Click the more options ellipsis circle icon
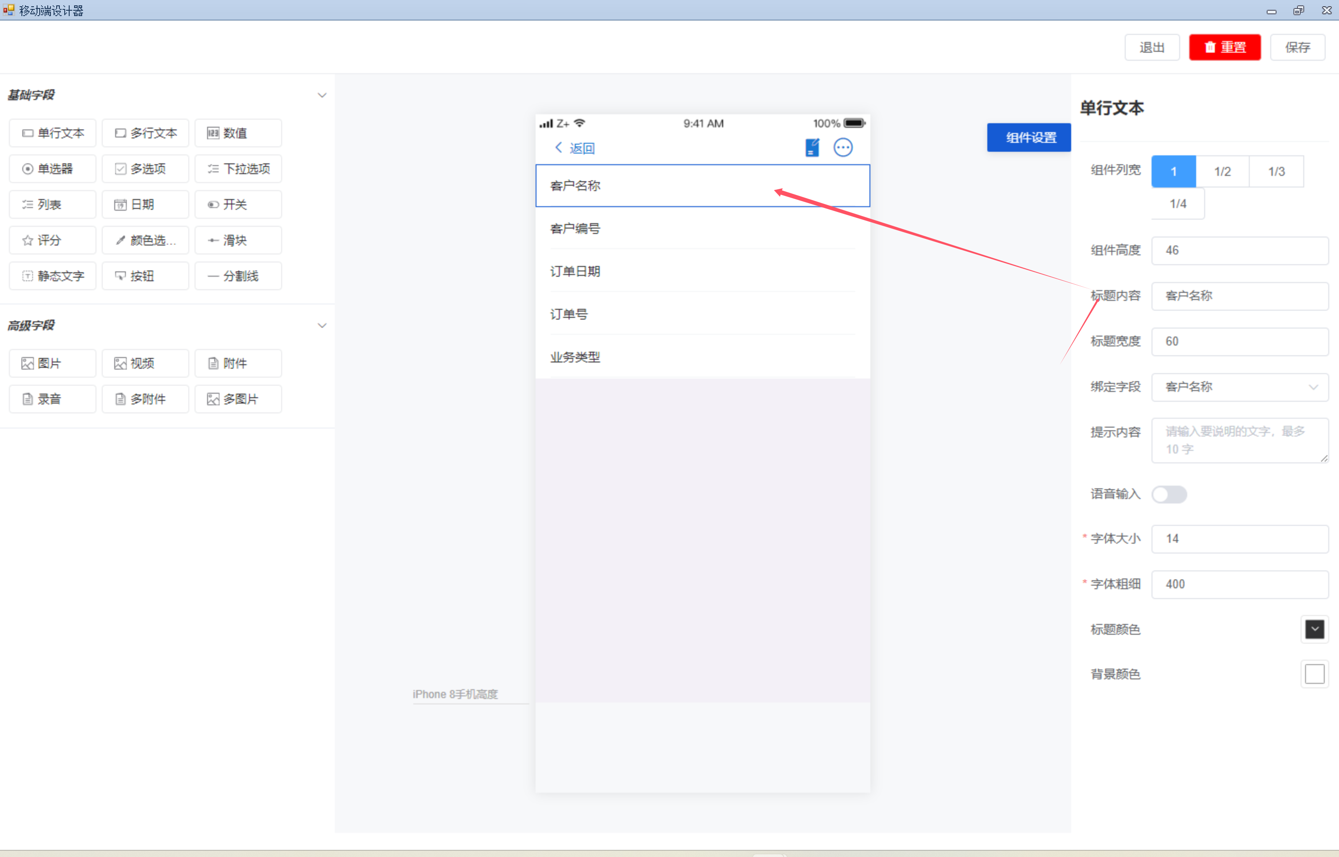 point(843,147)
